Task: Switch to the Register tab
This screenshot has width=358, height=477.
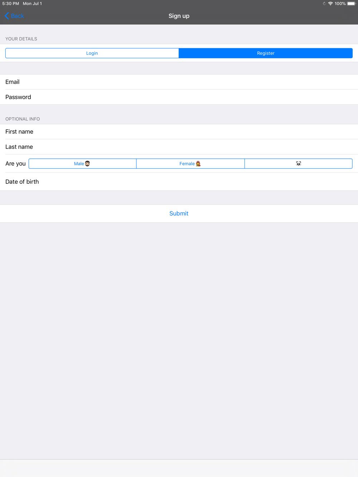Action: tap(266, 53)
